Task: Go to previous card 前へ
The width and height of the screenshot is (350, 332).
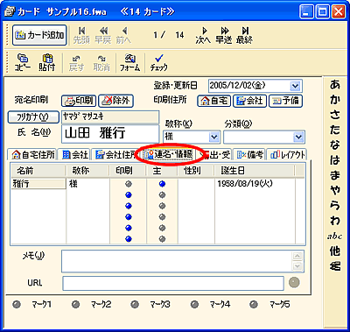Action: point(123,35)
